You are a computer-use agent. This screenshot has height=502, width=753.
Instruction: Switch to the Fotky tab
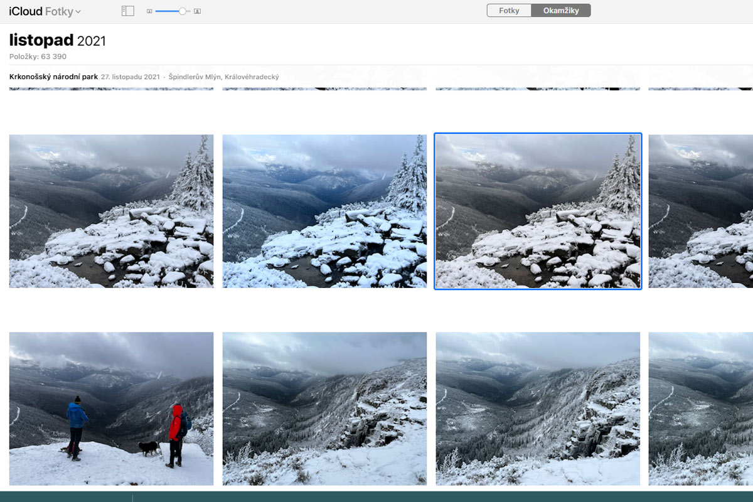[509, 11]
